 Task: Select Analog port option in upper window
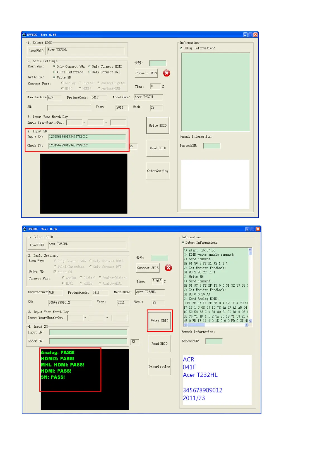pos(68,83)
